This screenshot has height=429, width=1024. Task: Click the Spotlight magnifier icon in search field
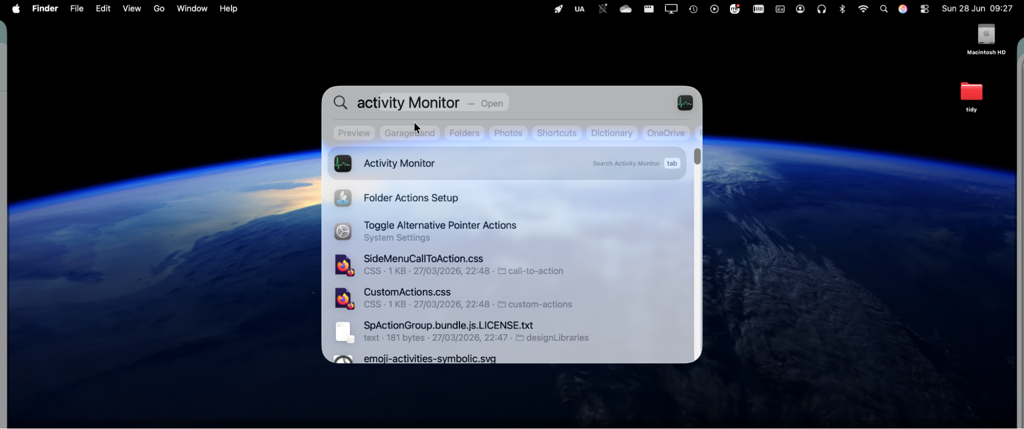tap(341, 103)
